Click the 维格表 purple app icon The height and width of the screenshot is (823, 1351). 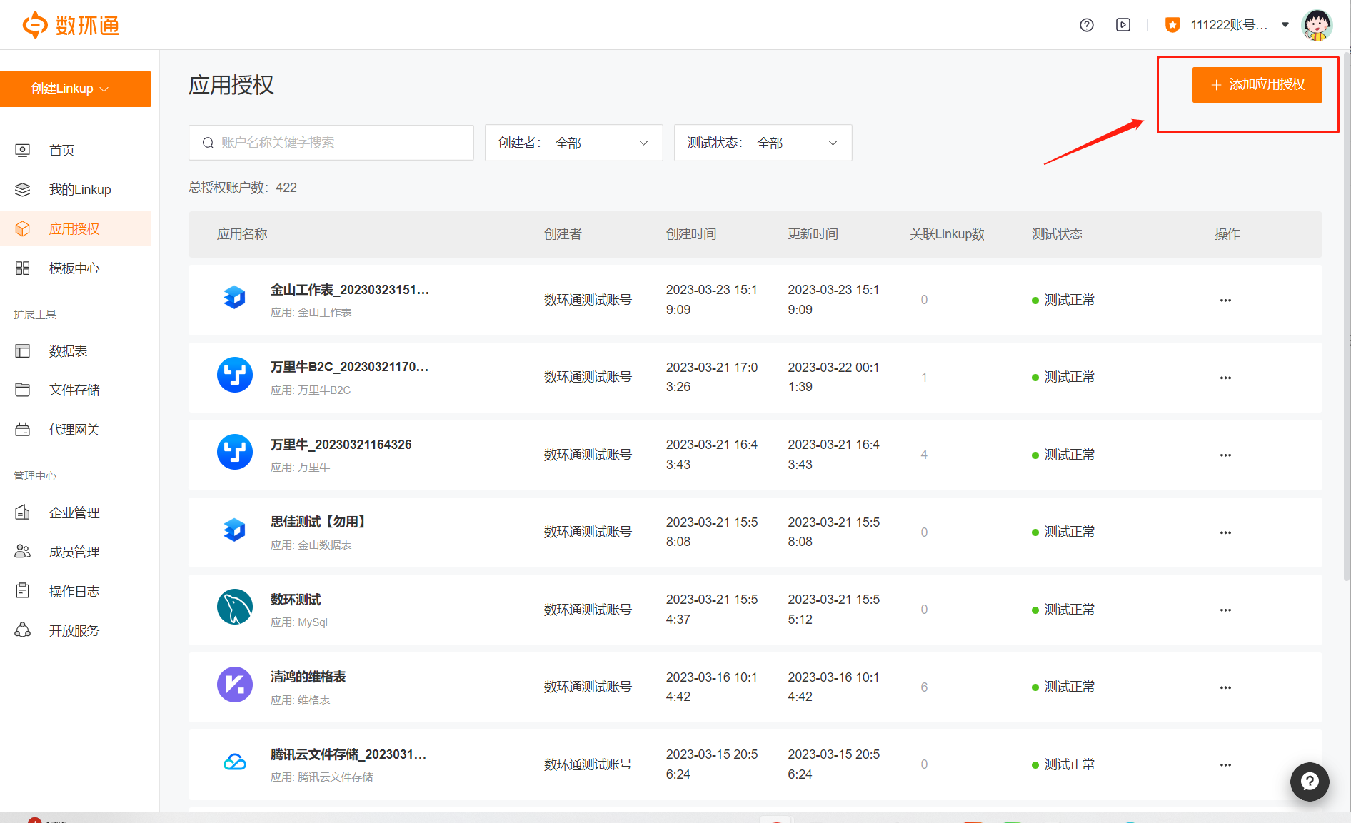click(x=234, y=685)
